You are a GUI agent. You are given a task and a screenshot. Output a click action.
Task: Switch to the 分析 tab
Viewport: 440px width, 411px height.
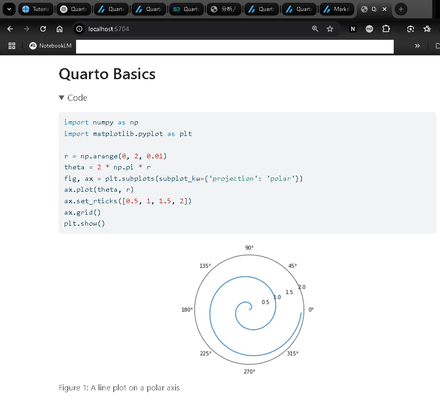(x=224, y=9)
